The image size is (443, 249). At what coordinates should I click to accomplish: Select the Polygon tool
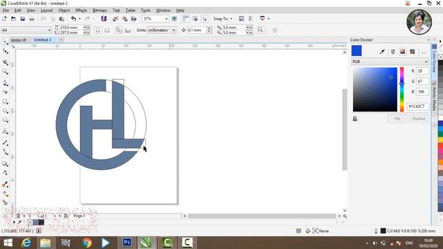5,120
